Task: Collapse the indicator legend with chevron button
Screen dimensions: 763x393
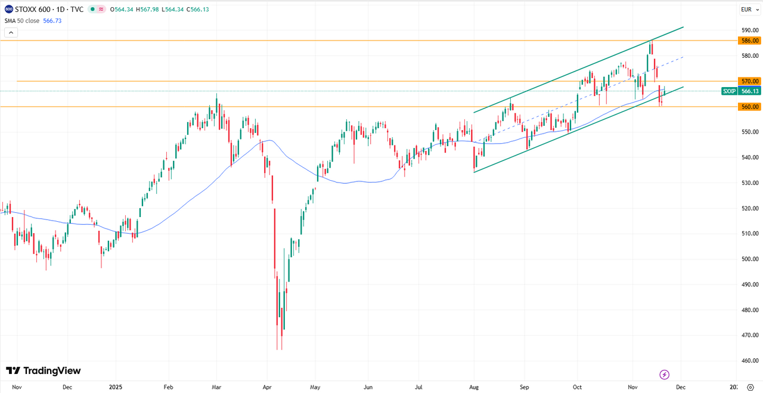Action: coord(11,32)
